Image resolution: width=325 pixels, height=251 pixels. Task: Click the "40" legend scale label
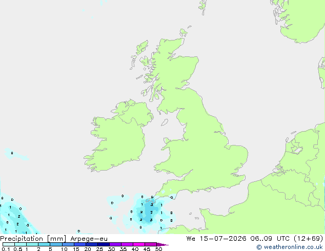point(135,249)
